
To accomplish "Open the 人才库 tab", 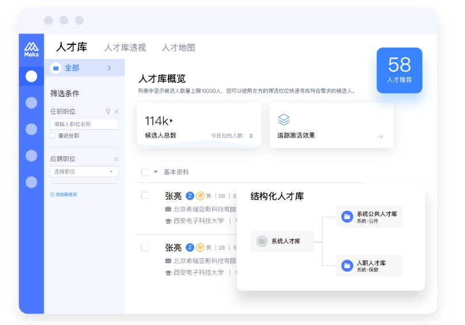I will tap(71, 47).
